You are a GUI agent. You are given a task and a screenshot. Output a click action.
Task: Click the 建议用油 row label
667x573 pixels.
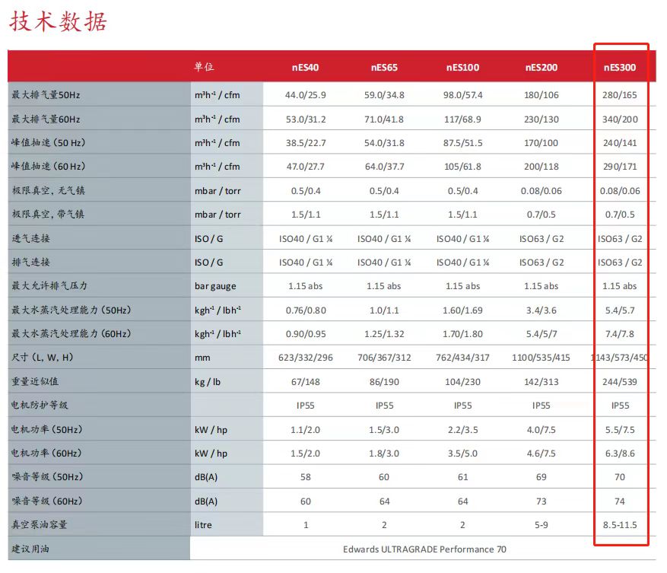[x=30, y=549]
